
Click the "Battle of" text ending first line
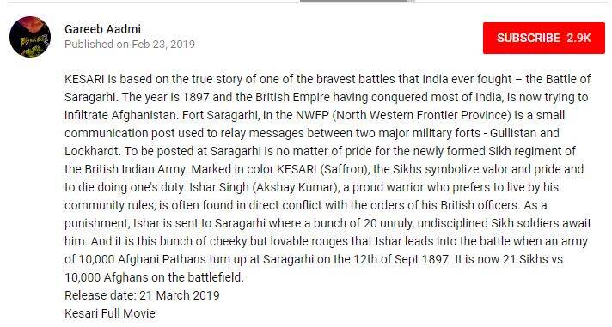pyautogui.click(x=568, y=79)
